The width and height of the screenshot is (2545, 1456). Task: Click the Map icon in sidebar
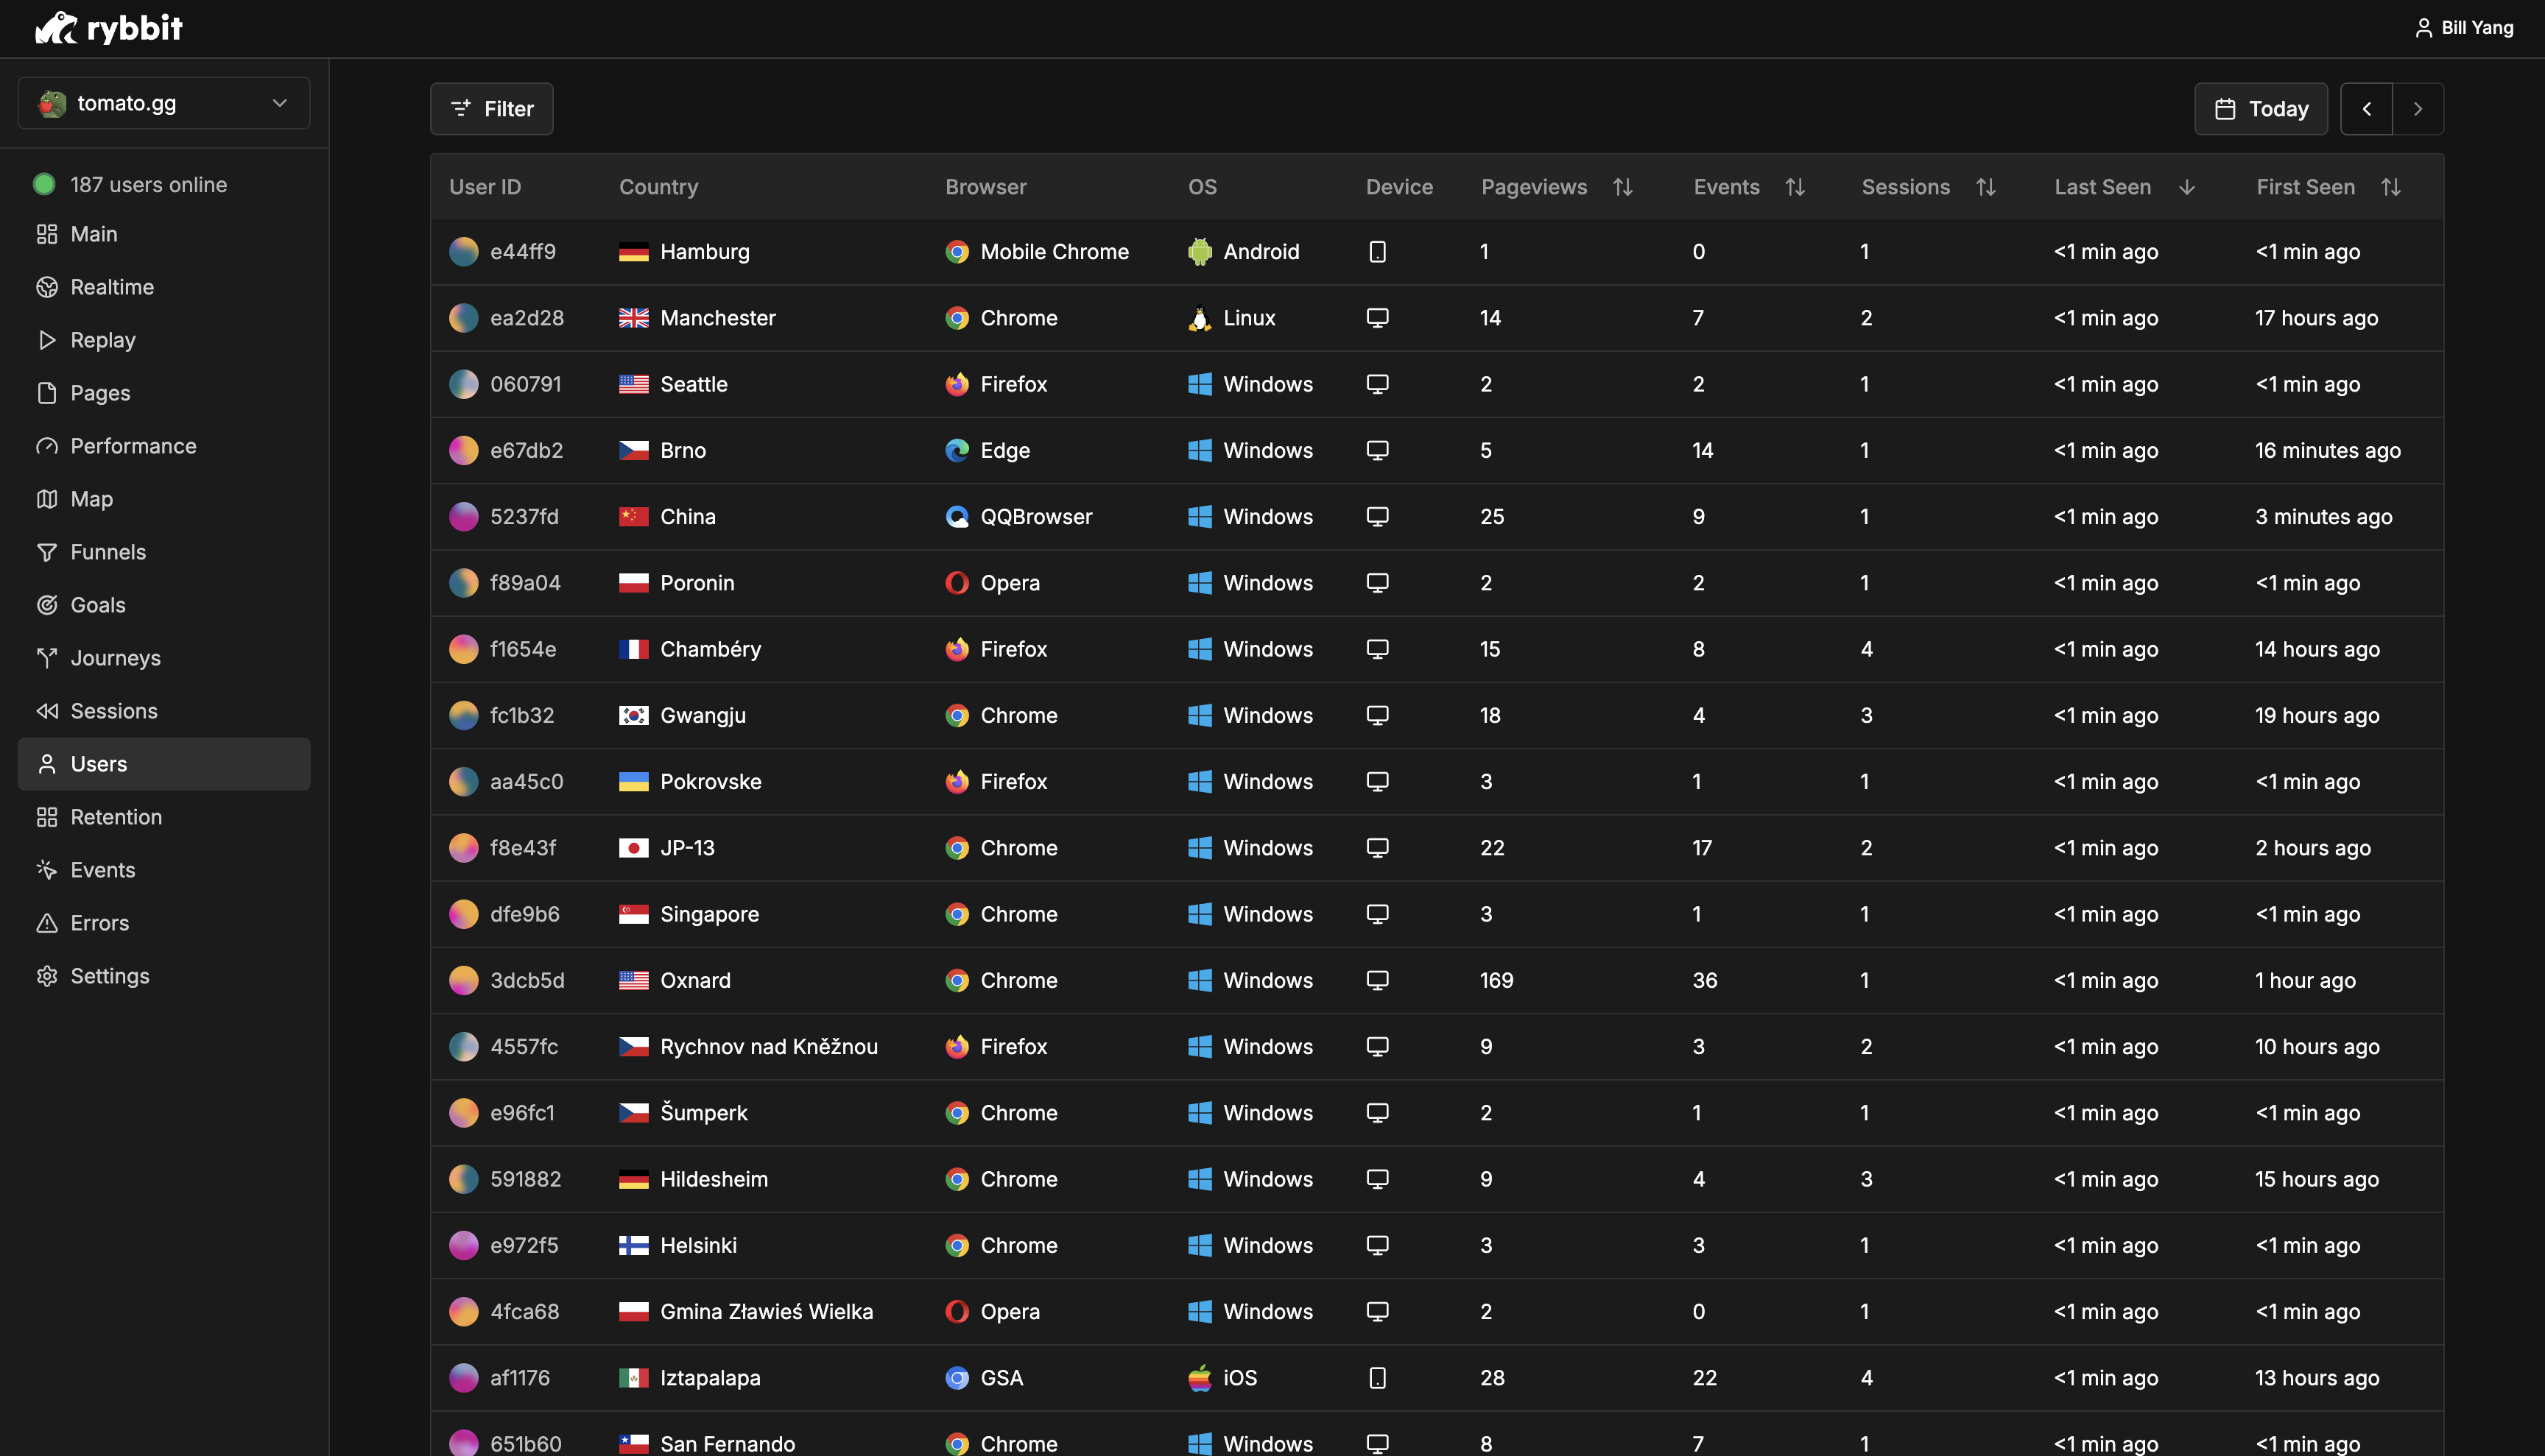click(x=47, y=499)
